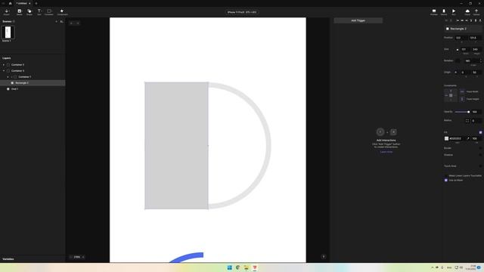Image resolution: width=484 pixels, height=272 pixels.
Task: Edit the Height size field
Action: click(476, 49)
